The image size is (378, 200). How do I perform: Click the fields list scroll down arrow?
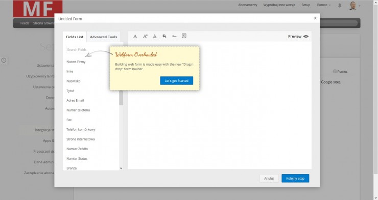tap(121, 168)
